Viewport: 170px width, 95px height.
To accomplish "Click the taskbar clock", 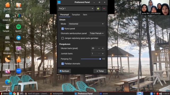I will [x=166, y=94].
